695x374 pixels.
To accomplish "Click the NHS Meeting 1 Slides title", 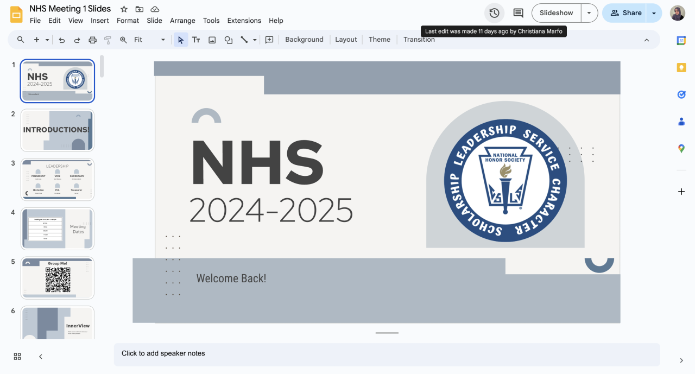I will point(70,9).
